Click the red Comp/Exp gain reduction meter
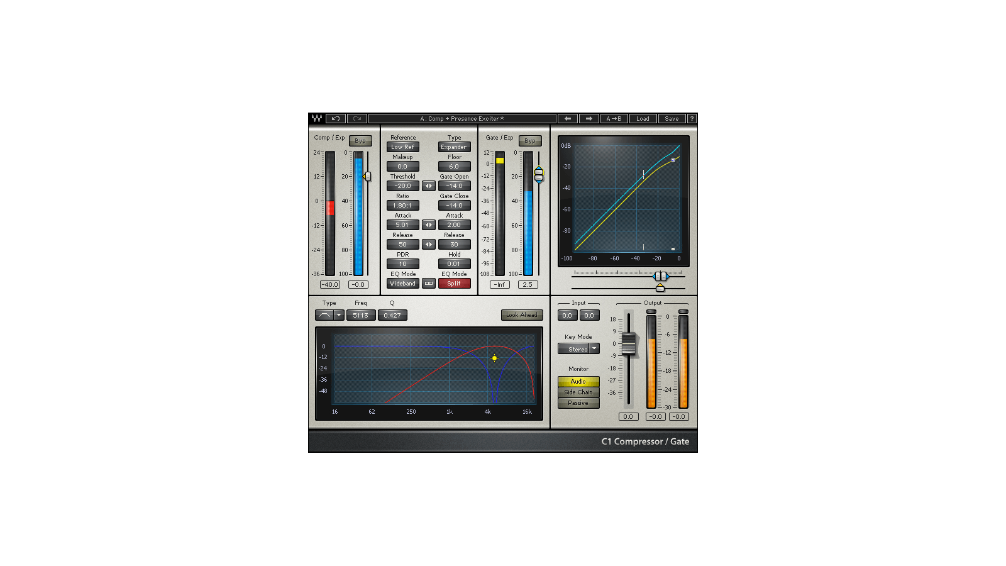Screen dimensions: 1006x566 pos(331,208)
